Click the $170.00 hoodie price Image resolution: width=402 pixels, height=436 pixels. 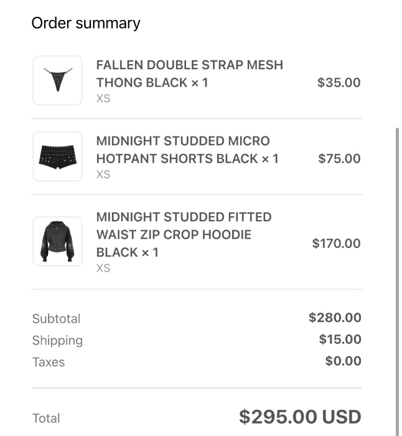tap(336, 243)
